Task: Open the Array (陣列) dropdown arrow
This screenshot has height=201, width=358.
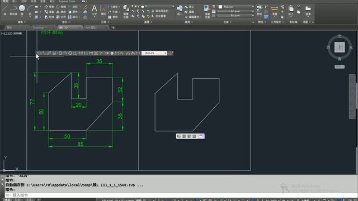Action: tap(80, 17)
